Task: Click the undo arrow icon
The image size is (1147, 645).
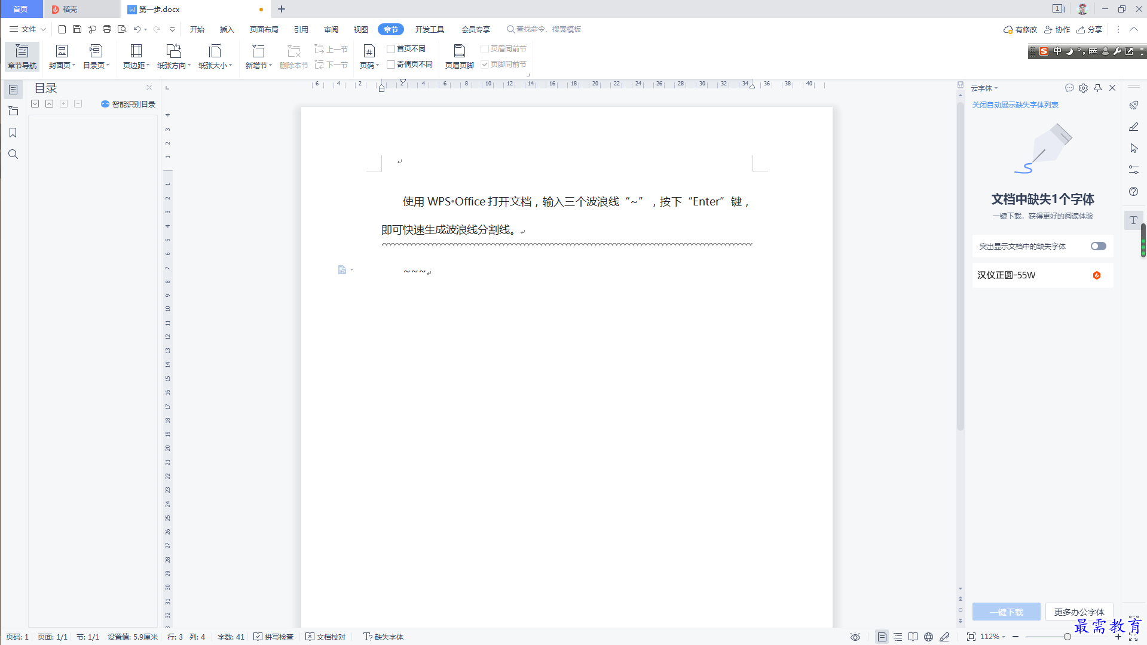Action: [137, 29]
